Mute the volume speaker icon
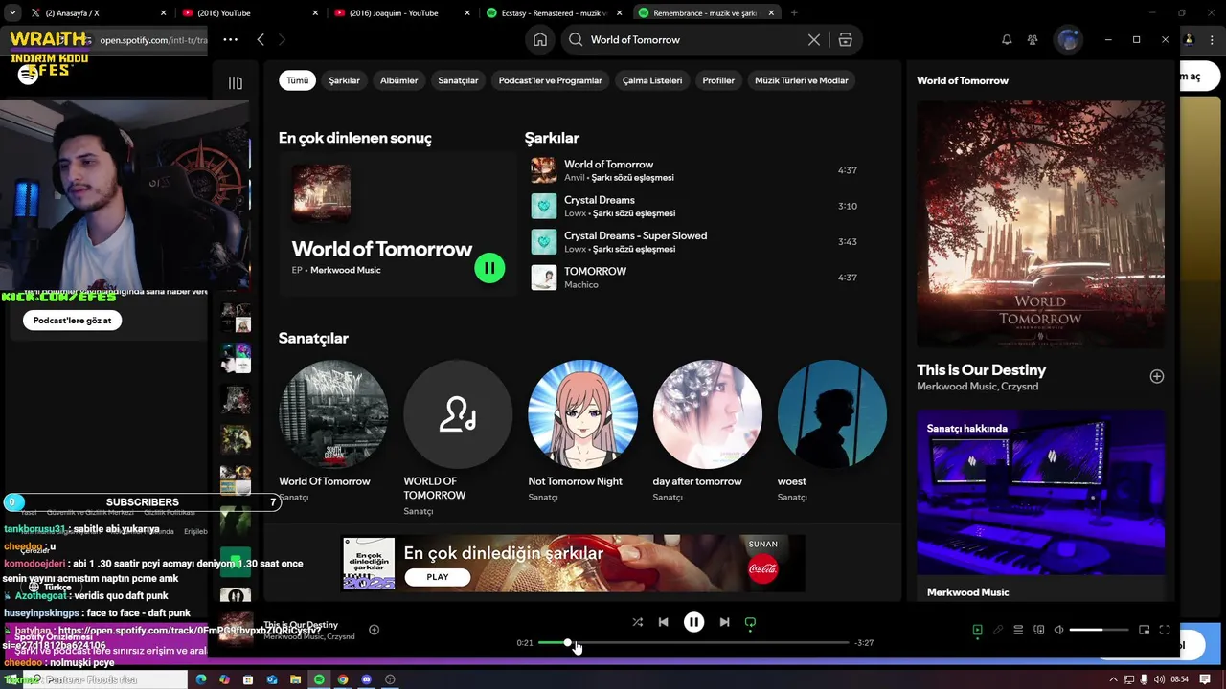This screenshot has height=689, width=1226. (x=1058, y=630)
